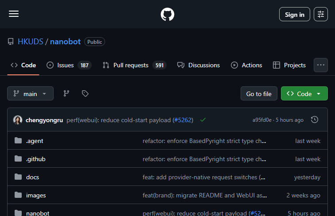Open the .github folder
This screenshot has width=335, height=216.
click(x=36, y=159)
